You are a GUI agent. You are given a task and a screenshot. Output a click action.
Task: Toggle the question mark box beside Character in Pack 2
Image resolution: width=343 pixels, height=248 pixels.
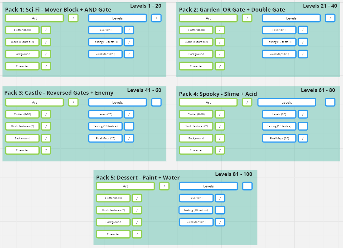220,66
